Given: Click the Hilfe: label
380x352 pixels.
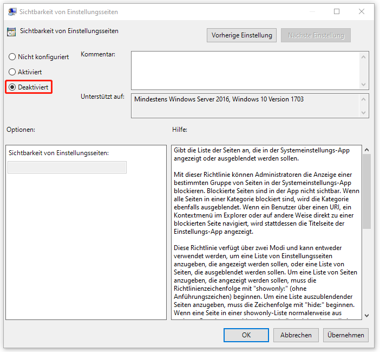Looking at the screenshot, I should [x=180, y=130].
